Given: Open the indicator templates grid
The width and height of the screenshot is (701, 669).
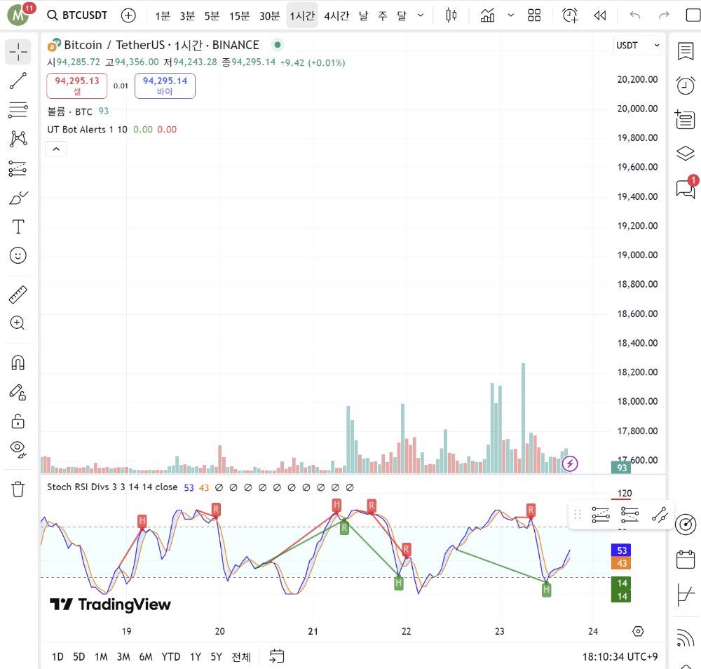Looking at the screenshot, I should click(533, 15).
